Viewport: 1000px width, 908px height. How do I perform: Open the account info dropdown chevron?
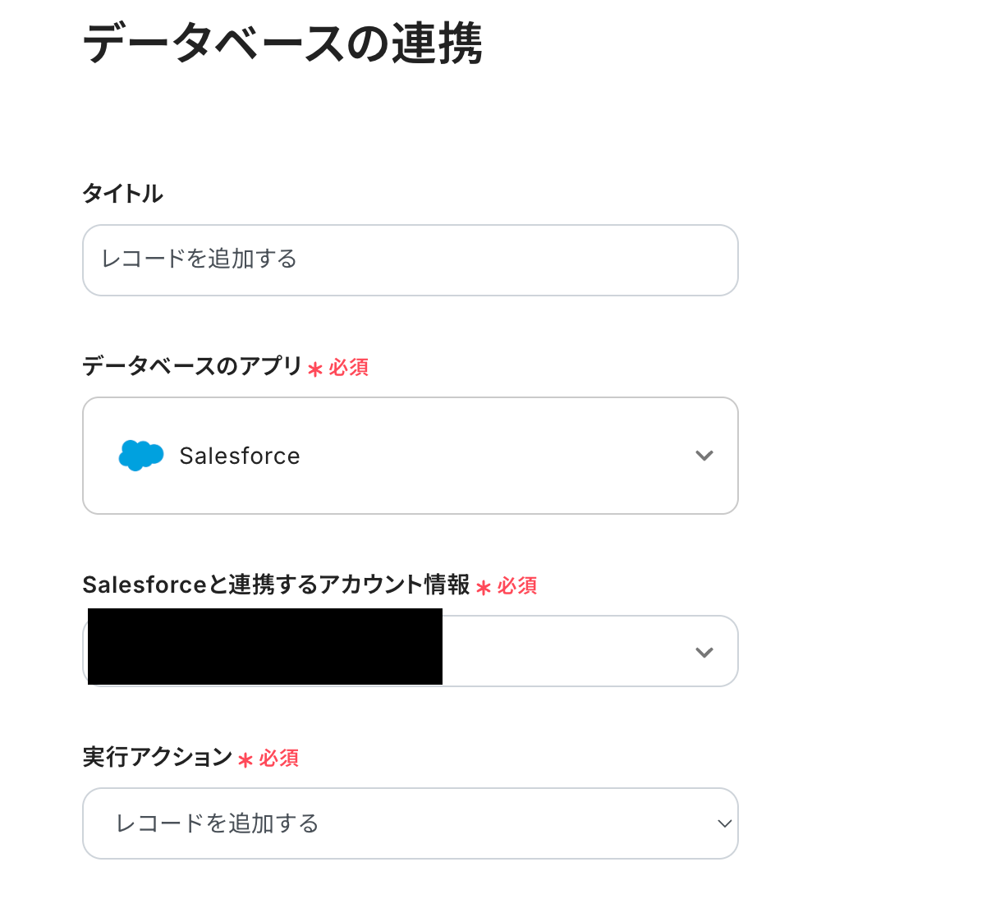click(x=704, y=653)
